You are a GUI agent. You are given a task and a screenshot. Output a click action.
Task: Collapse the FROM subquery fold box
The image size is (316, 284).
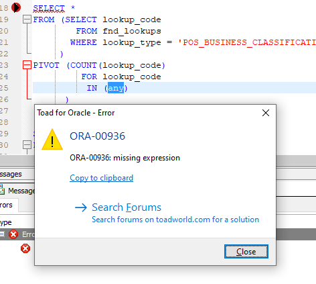click(x=27, y=19)
